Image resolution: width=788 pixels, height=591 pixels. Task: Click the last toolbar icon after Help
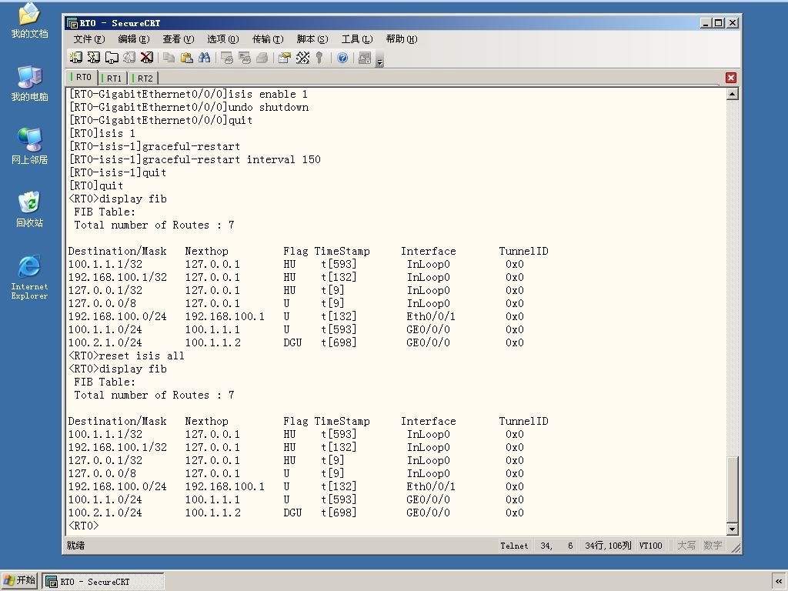(x=365, y=58)
